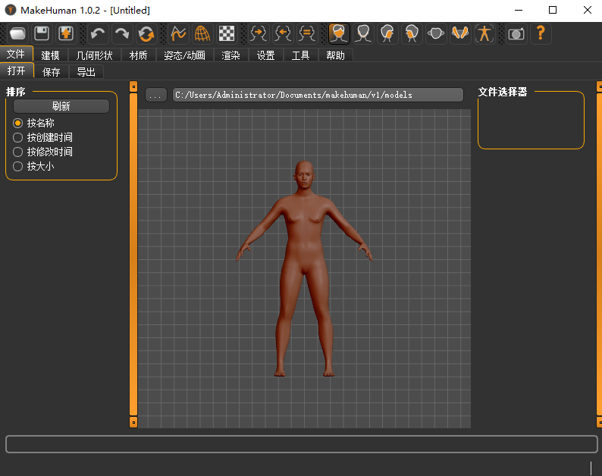This screenshot has width=602, height=476.
Task: Select the right side view head icon
Action: click(412, 34)
